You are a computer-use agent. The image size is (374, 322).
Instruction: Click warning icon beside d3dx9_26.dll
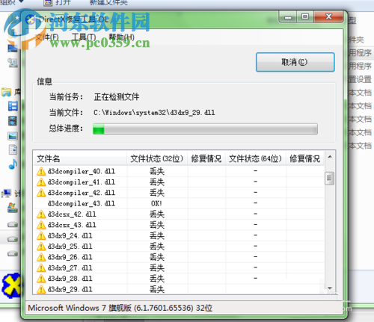tap(41, 257)
